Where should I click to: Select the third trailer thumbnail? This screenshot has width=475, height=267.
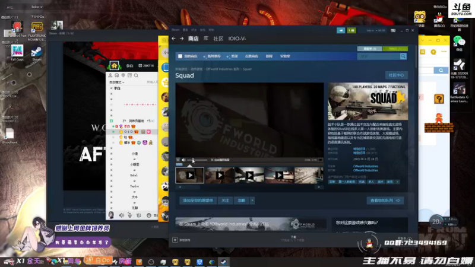[249, 175]
